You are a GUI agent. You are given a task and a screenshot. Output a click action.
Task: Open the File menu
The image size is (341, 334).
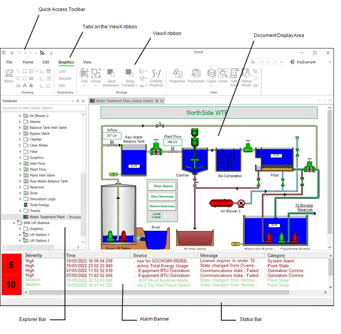tap(9, 62)
